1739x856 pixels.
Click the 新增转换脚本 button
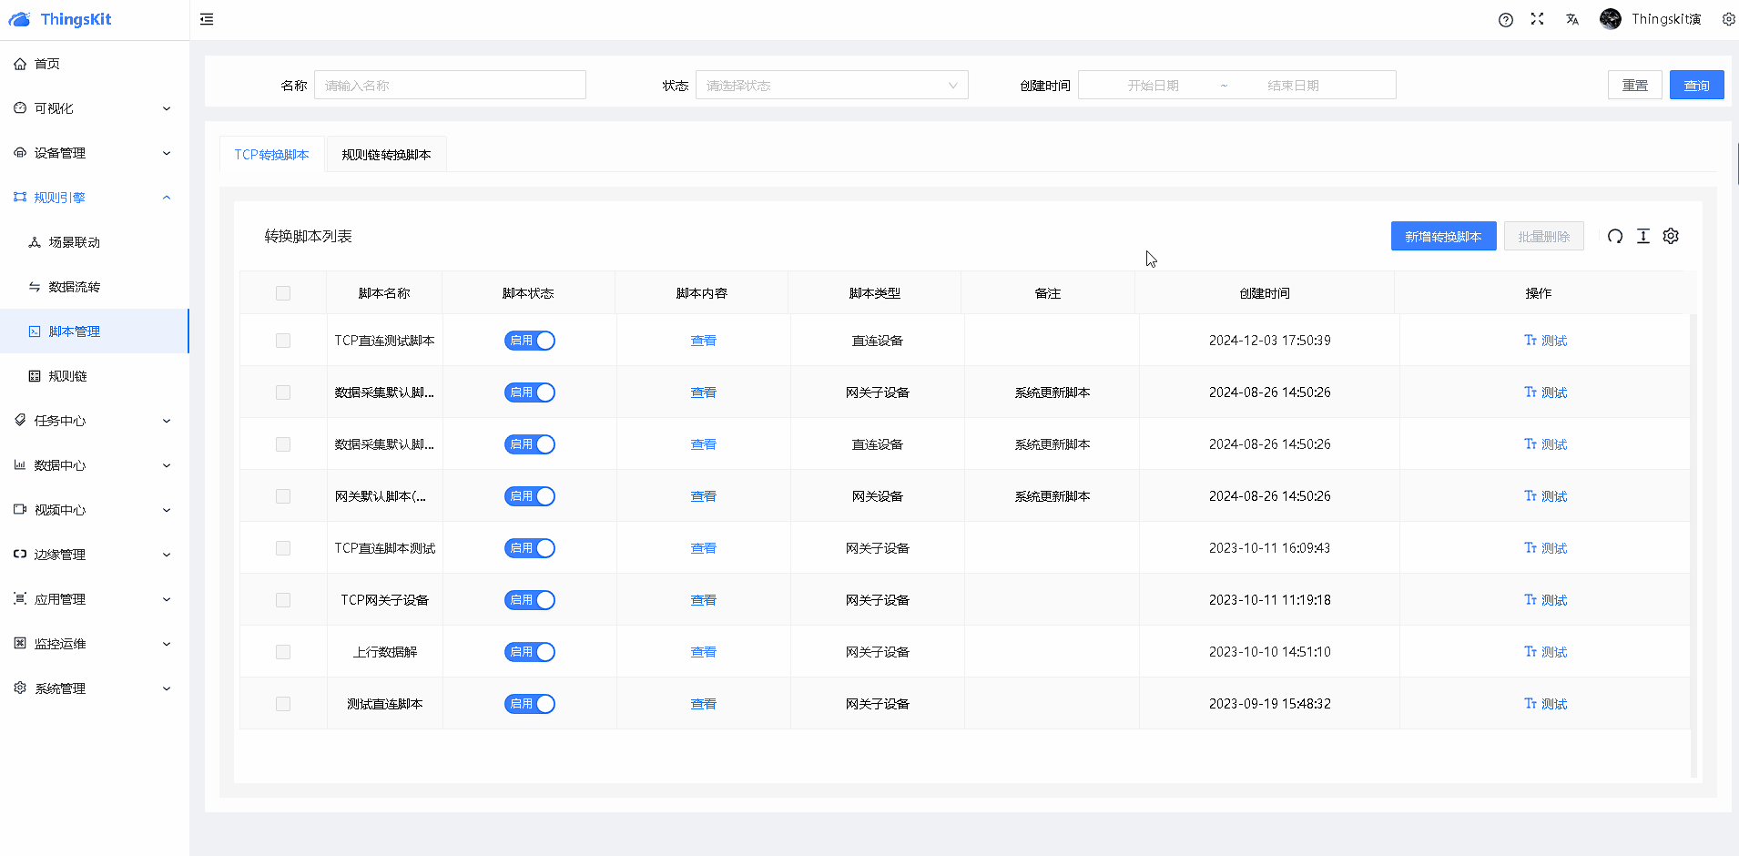[1442, 237]
